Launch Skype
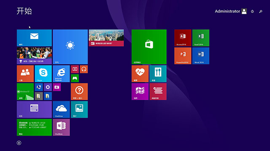 43,74
